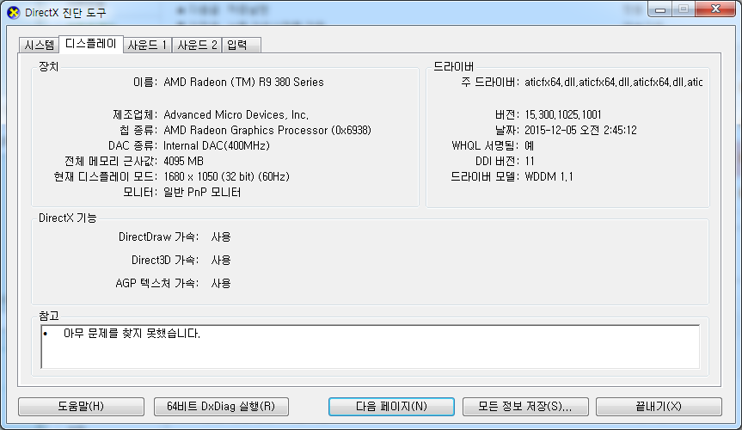Click the 칩 종류 label
This screenshot has width=742, height=430.
pos(138,130)
